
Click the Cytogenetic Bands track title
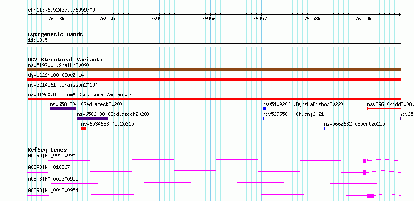coord(55,34)
